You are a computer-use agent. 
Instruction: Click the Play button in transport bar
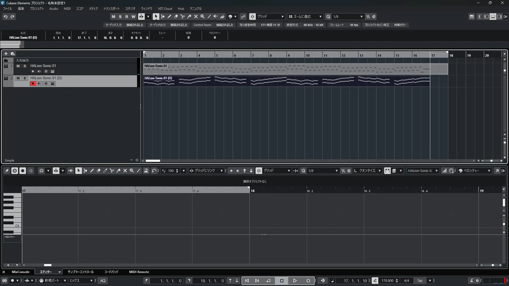[295, 281]
